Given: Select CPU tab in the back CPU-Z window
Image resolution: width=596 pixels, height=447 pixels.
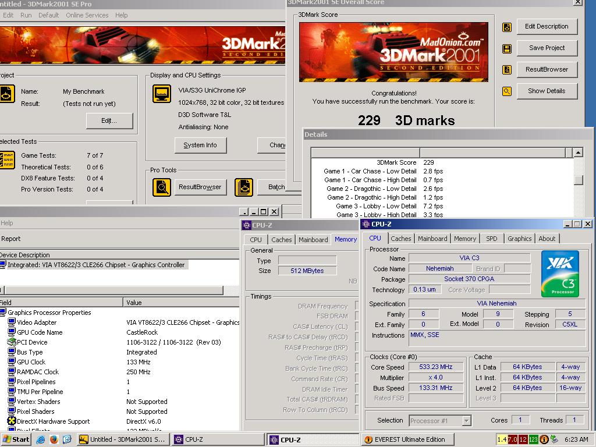Looking at the screenshot, I should pyautogui.click(x=256, y=240).
